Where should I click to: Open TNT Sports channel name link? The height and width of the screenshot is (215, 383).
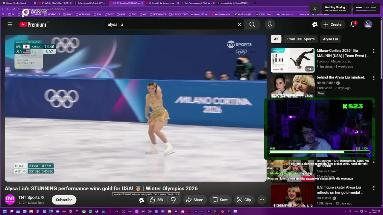29,197
